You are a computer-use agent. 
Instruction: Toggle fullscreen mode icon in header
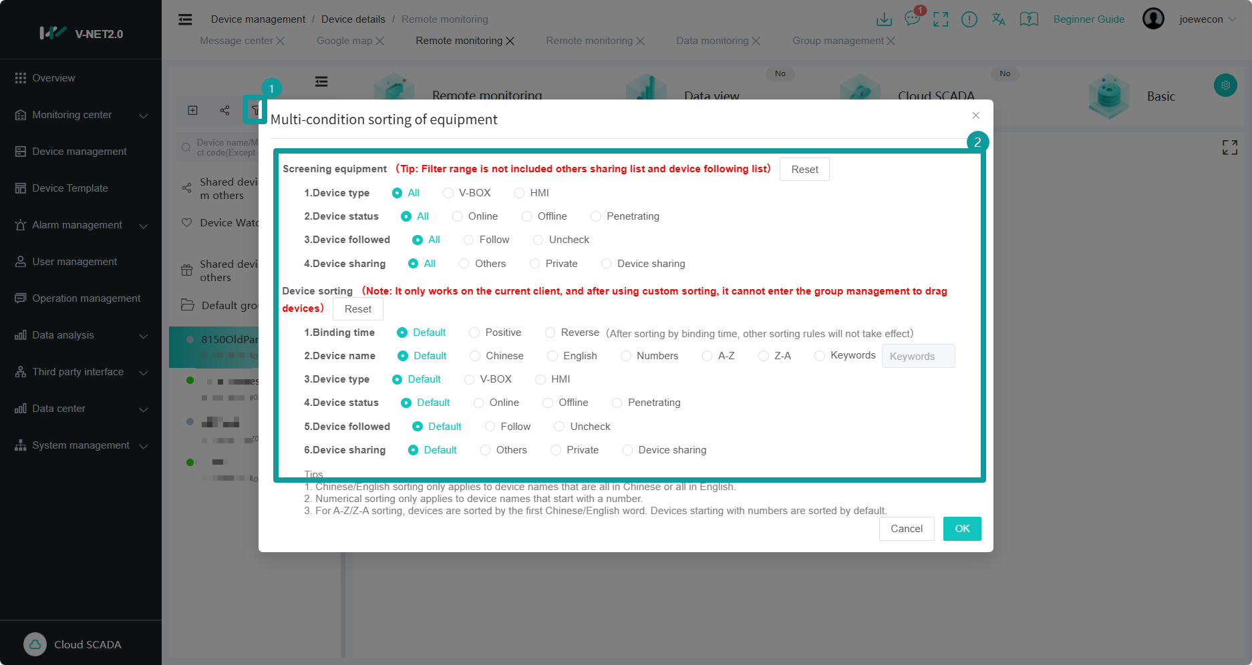click(x=941, y=19)
